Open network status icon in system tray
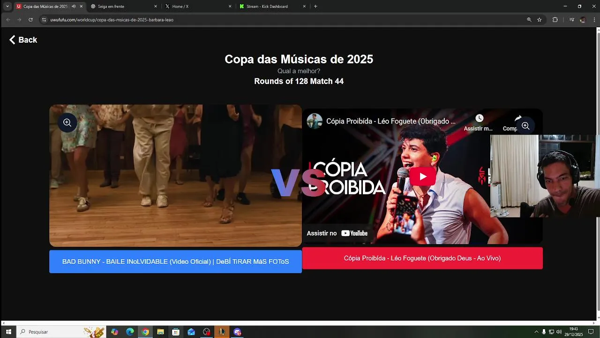This screenshot has height=338, width=600. click(551, 332)
